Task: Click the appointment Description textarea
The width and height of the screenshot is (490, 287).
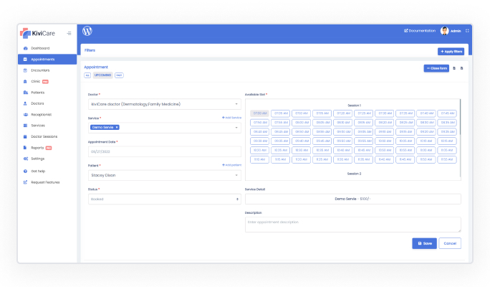Action: pyautogui.click(x=352, y=225)
